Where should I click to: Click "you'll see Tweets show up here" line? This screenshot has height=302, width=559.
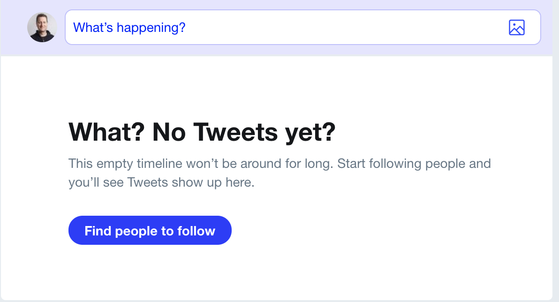tap(161, 182)
